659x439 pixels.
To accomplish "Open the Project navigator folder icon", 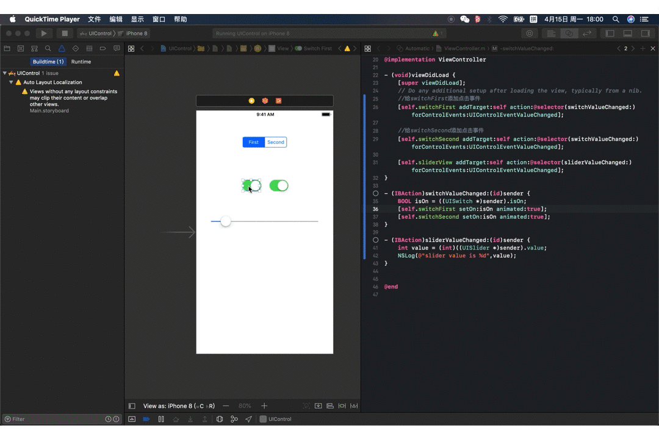I will point(7,49).
